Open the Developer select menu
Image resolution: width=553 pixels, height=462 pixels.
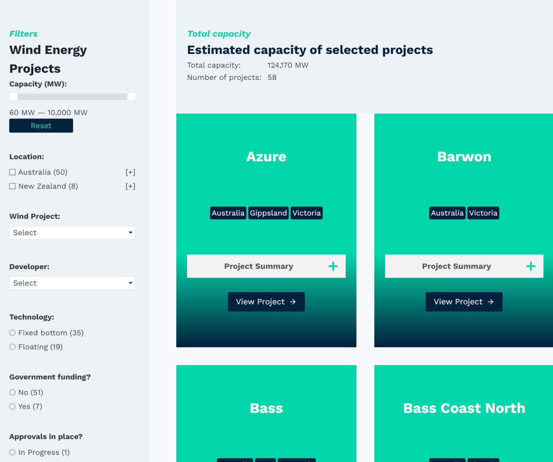coord(72,283)
